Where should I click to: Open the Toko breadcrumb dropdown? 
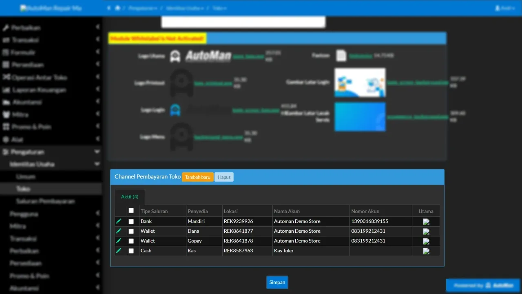(x=219, y=8)
